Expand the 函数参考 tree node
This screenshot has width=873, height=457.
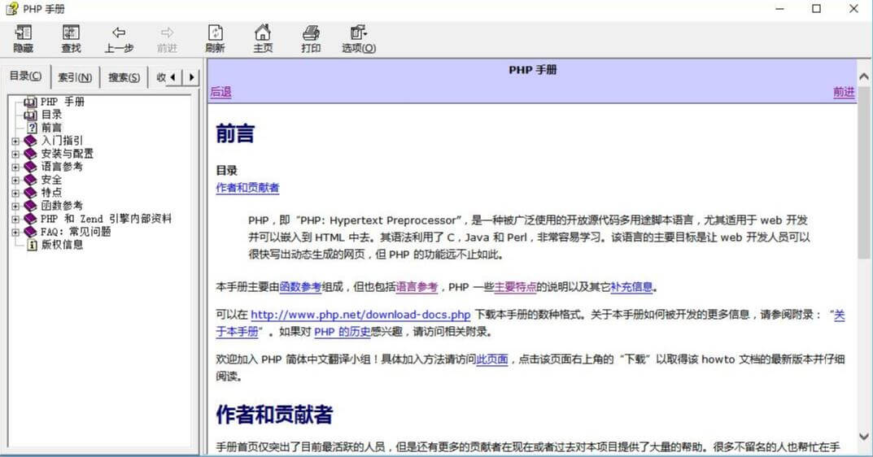coord(15,206)
